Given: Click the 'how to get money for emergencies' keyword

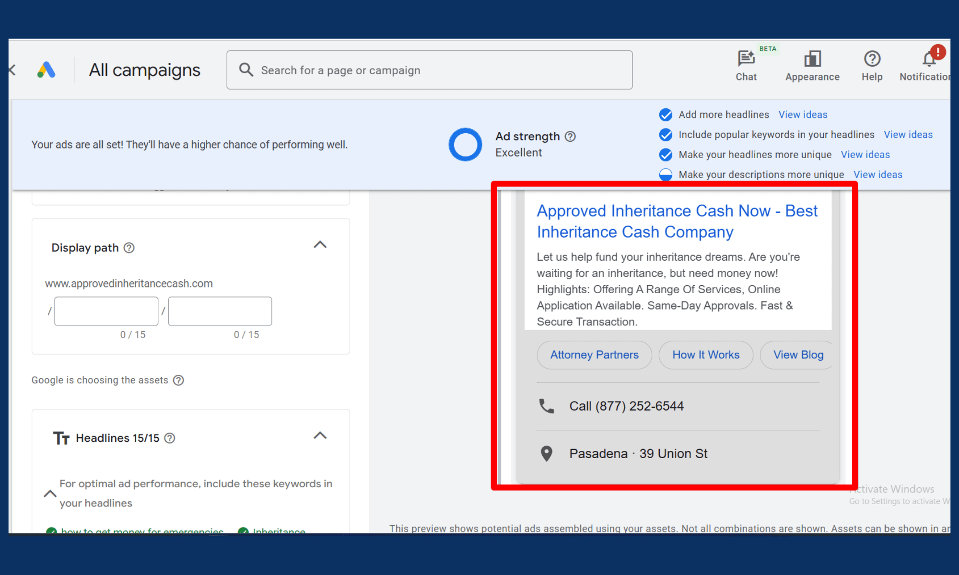Looking at the screenshot, I should (x=142, y=530).
